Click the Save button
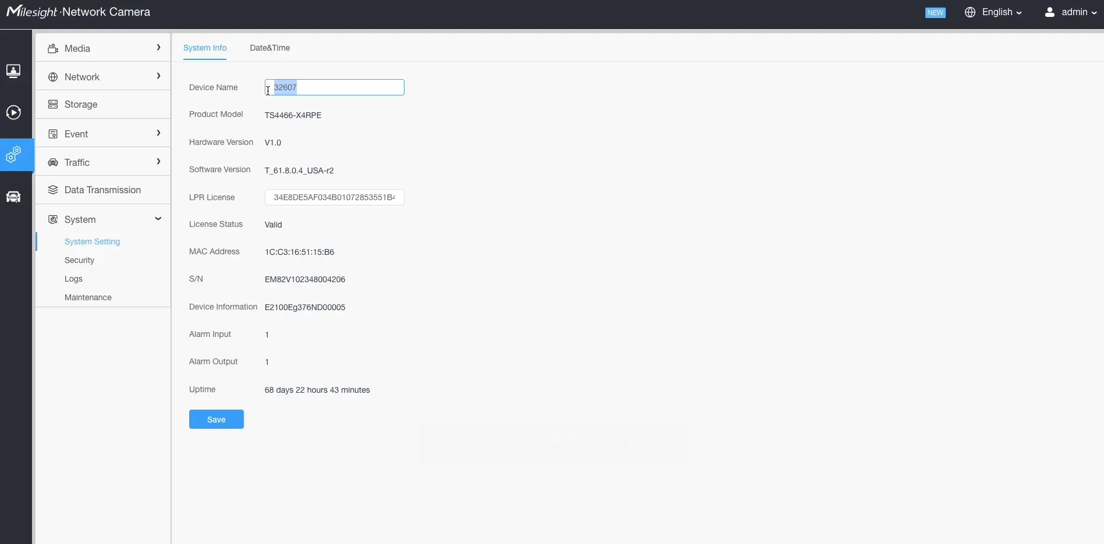This screenshot has height=544, width=1104. (216, 419)
